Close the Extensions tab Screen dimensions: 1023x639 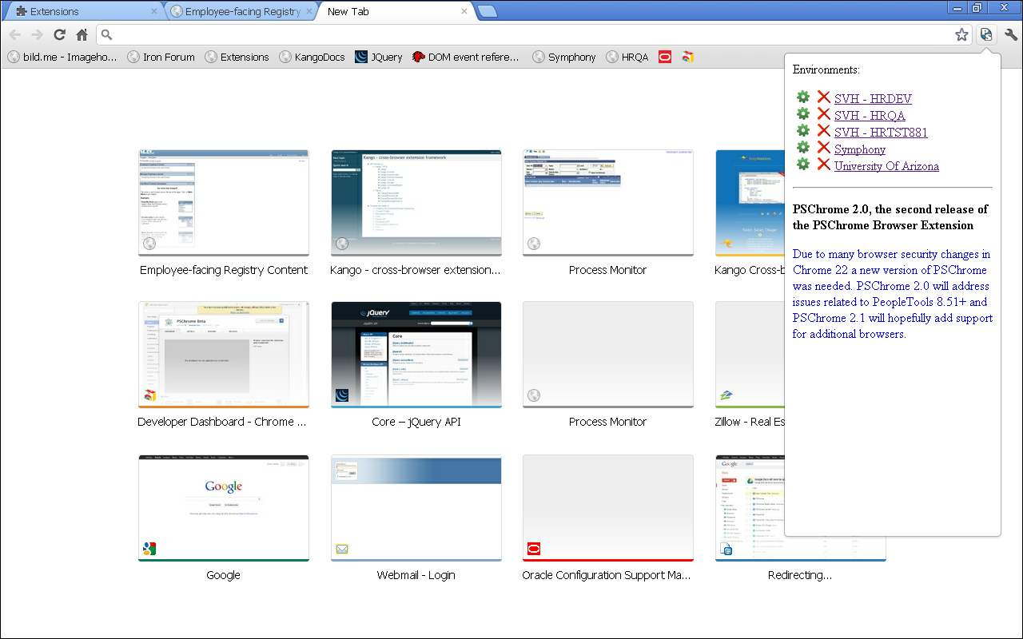(x=154, y=11)
